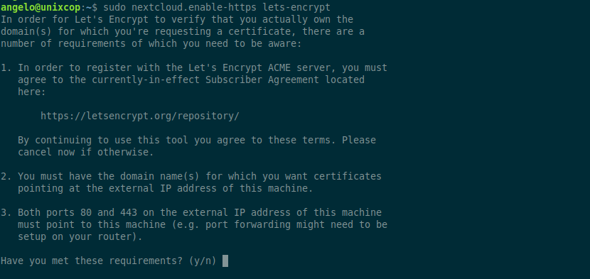Viewport: 590px width, 279px height.
Task: Click the 'port forwarding' text in requirement 3
Action: click(248, 224)
